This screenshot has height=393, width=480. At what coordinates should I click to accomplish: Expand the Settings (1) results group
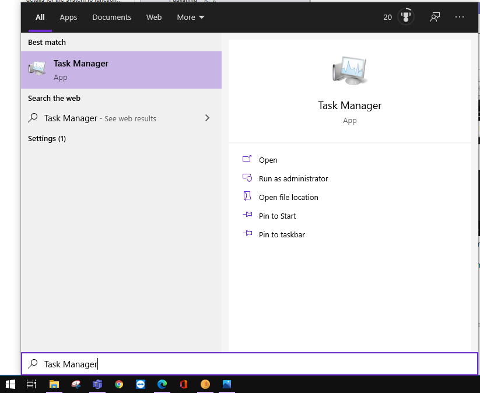click(47, 139)
